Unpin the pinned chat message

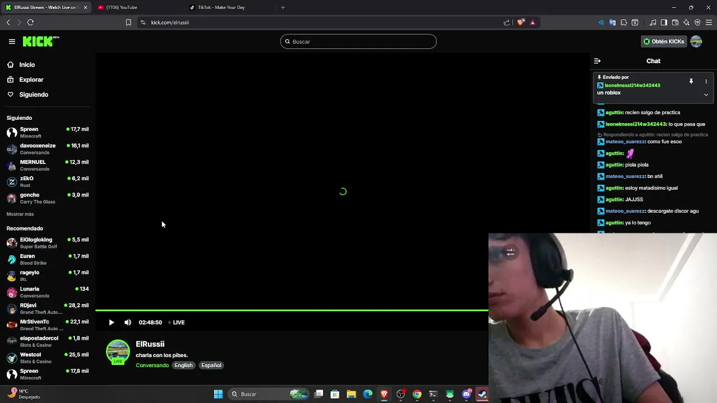(x=691, y=82)
